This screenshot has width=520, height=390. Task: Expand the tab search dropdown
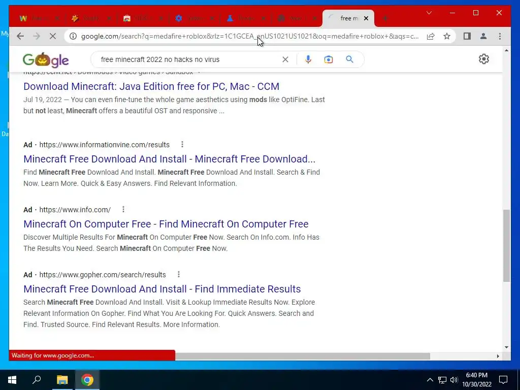click(429, 13)
